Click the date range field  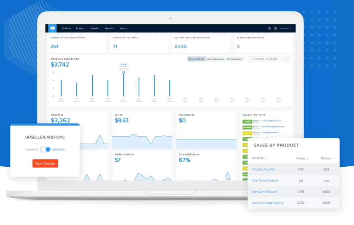point(265,59)
